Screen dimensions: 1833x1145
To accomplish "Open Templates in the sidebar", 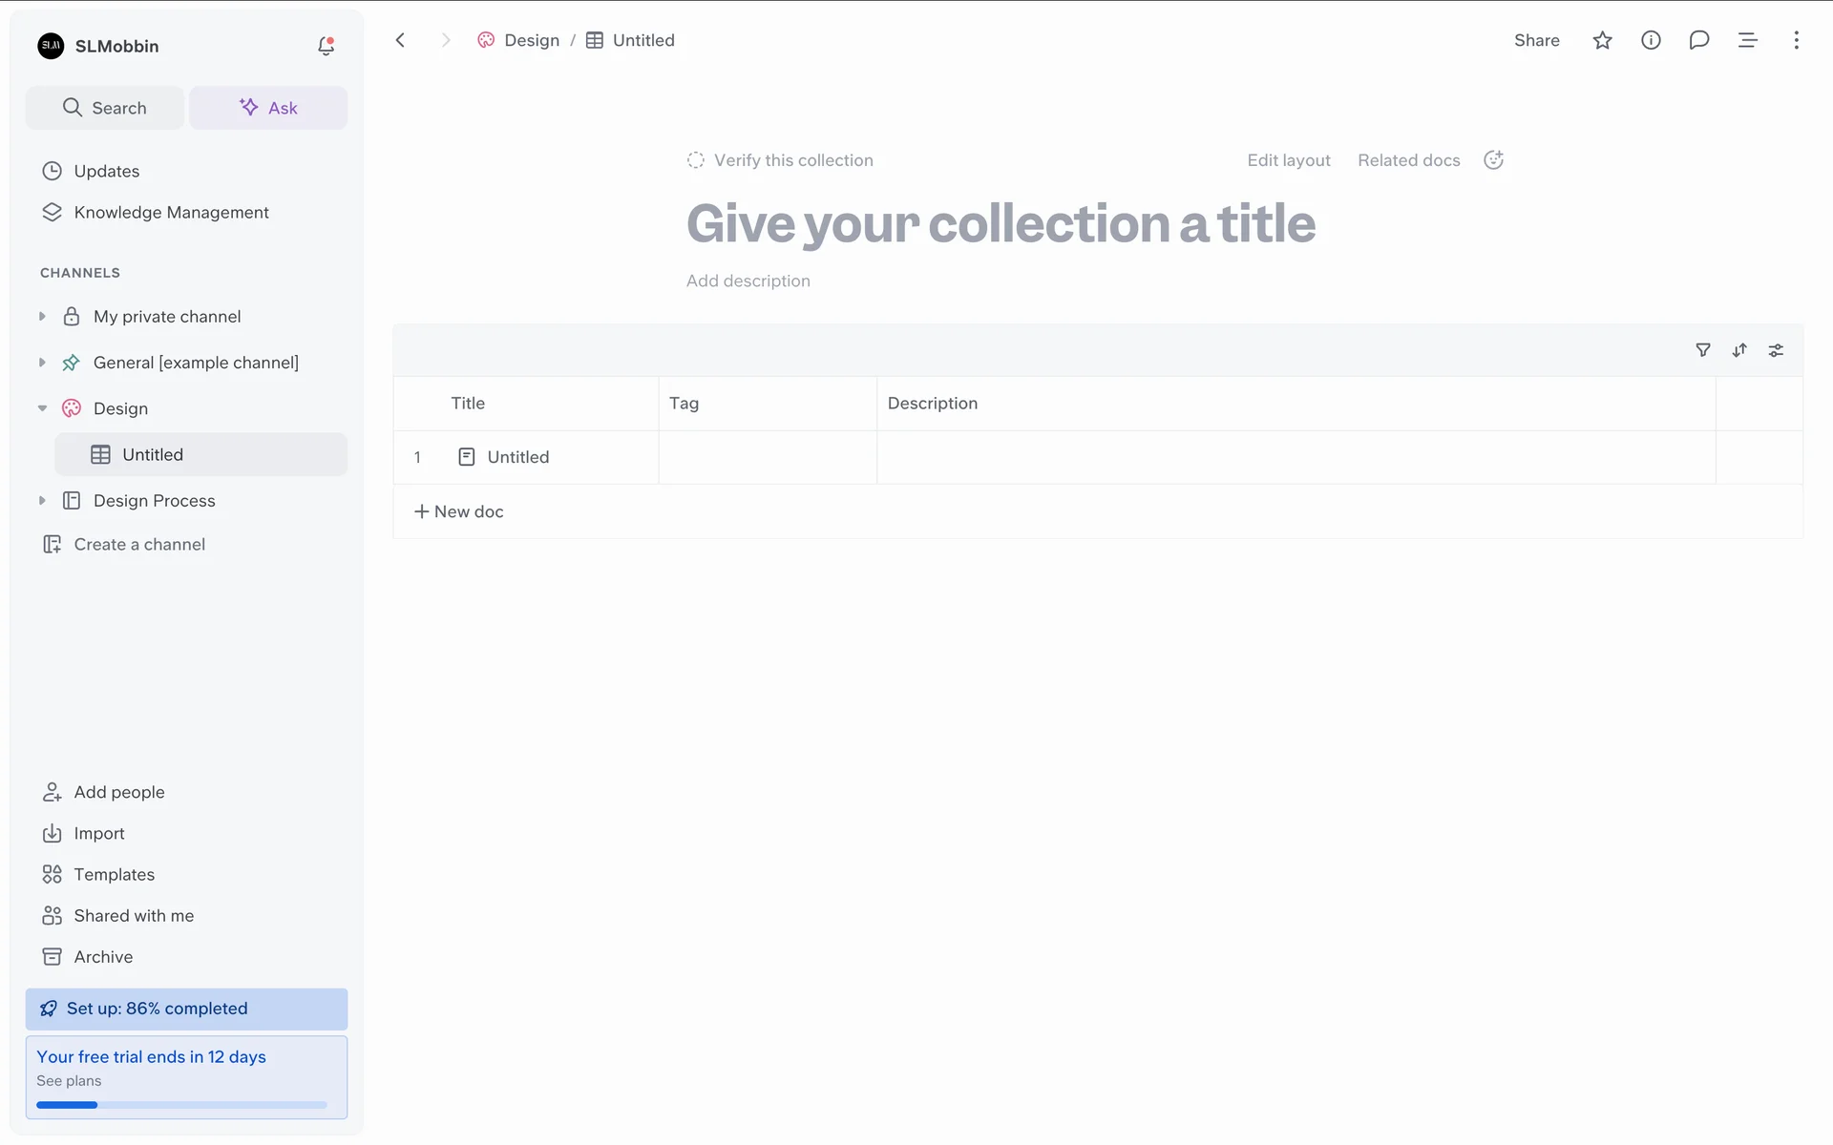I will pyautogui.click(x=114, y=874).
